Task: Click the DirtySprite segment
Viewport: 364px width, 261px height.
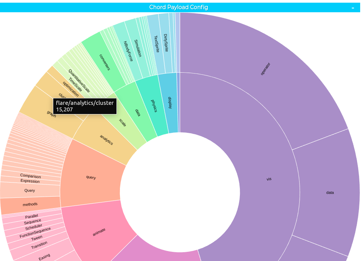Action: point(166,42)
